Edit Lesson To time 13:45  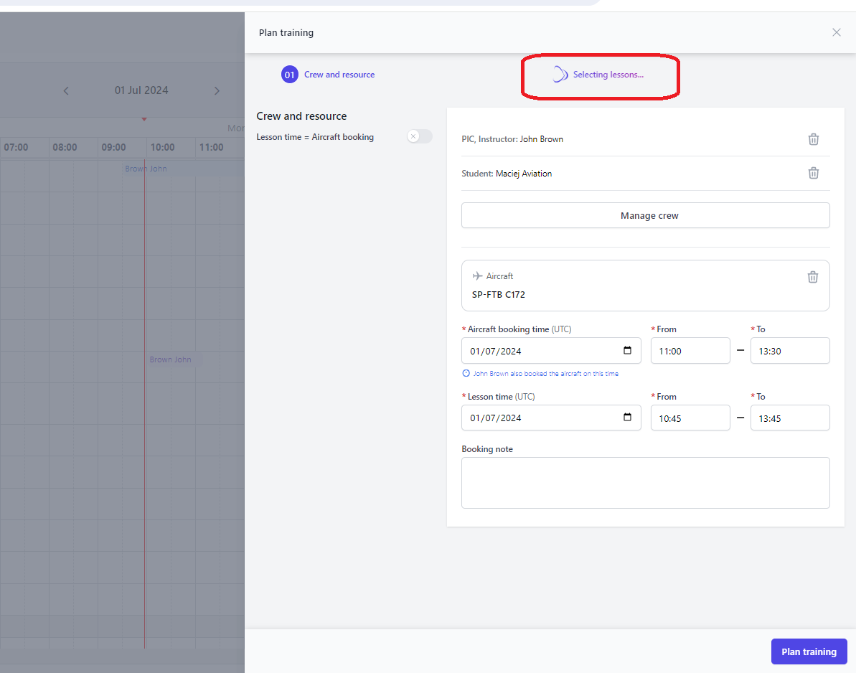(790, 418)
